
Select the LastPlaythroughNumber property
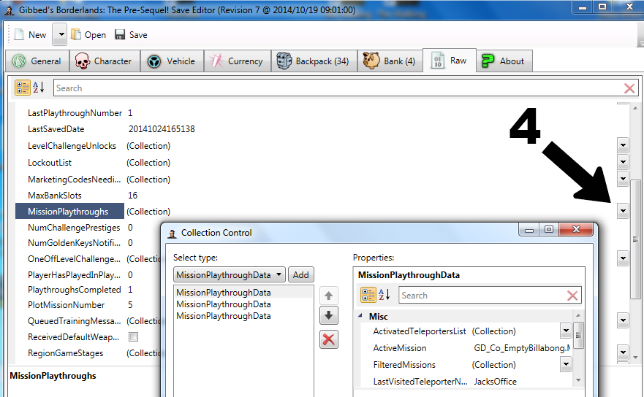click(x=75, y=113)
